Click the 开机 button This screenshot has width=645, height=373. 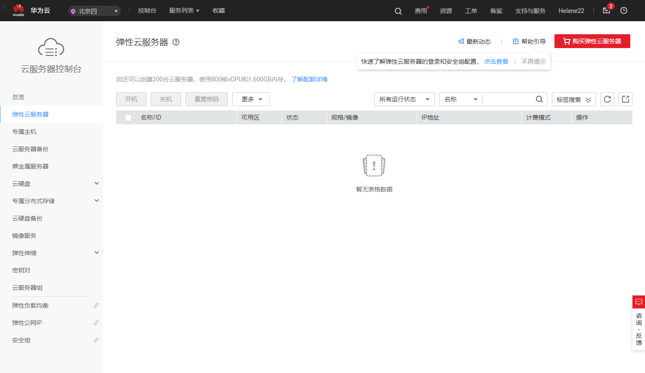point(131,99)
